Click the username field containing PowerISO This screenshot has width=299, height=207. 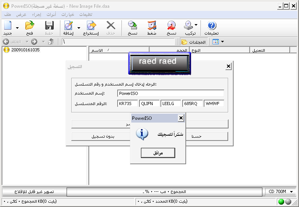click(x=171, y=93)
